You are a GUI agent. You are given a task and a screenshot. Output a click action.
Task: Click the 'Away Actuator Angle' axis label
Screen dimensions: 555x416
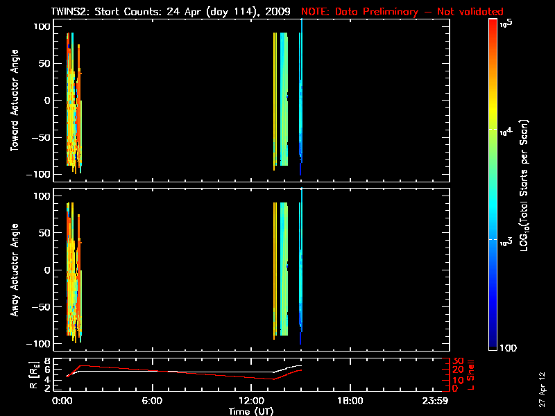point(14,270)
